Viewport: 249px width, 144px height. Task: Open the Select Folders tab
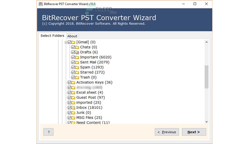[52, 36]
